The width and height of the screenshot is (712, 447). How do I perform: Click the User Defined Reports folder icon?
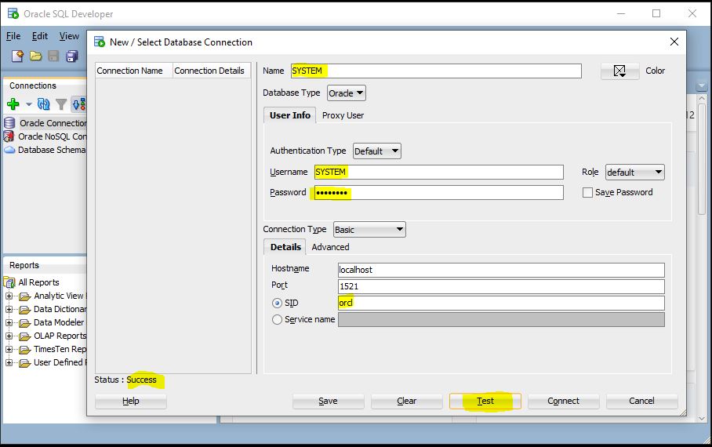24,363
